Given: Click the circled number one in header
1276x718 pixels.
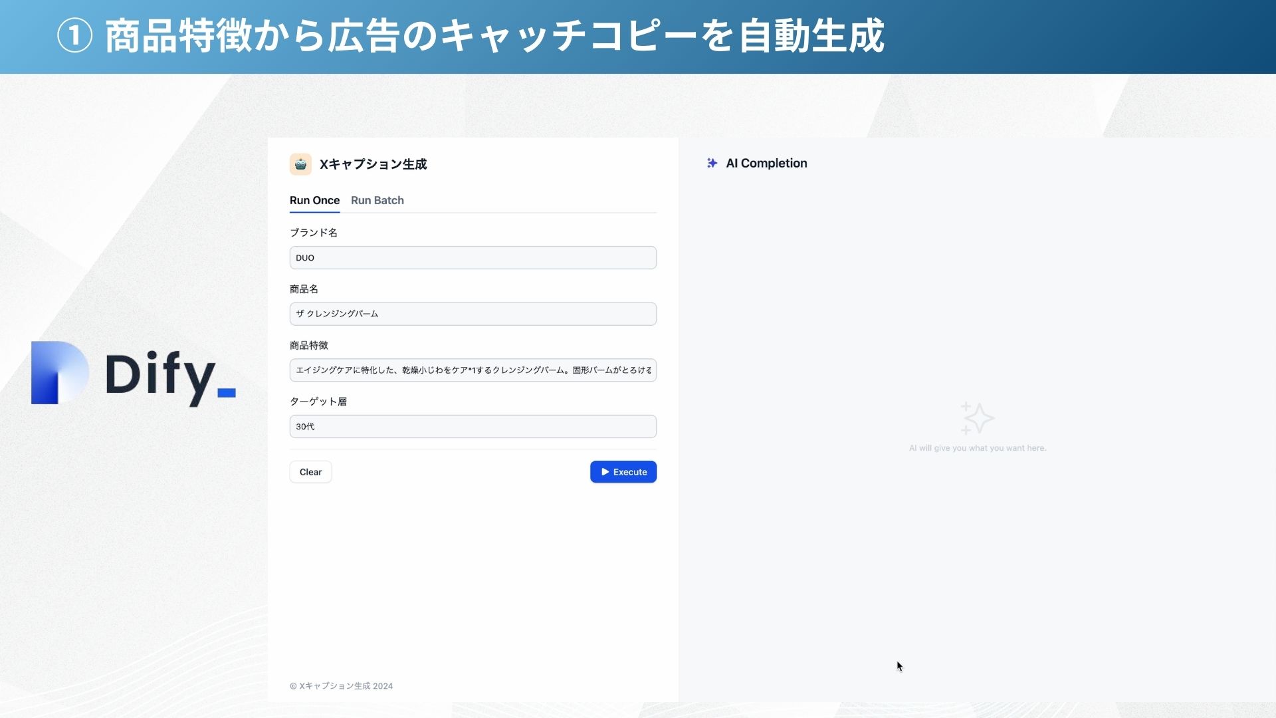Looking at the screenshot, I should point(74,36).
